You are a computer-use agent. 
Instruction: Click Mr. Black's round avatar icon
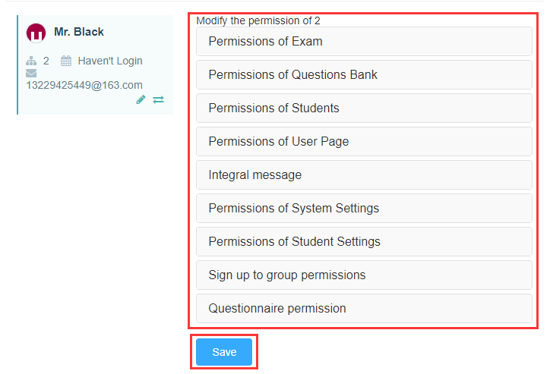click(36, 33)
